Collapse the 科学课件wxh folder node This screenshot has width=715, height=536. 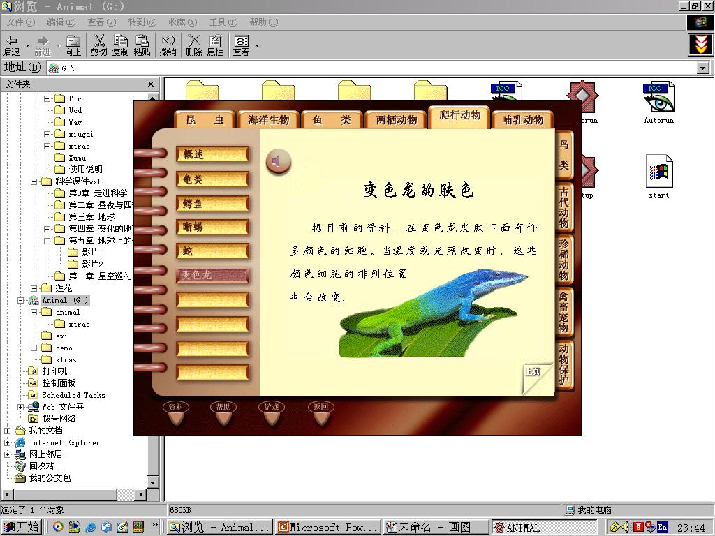point(34,181)
